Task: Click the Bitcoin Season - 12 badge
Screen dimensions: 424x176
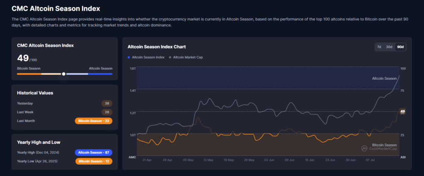Action: click(x=94, y=162)
